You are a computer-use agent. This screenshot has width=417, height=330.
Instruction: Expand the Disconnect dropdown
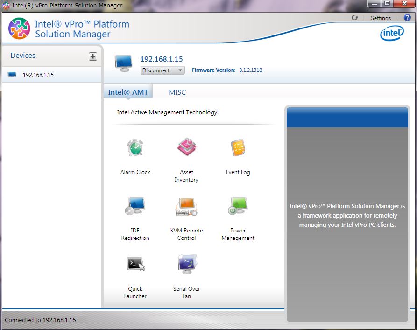point(163,70)
